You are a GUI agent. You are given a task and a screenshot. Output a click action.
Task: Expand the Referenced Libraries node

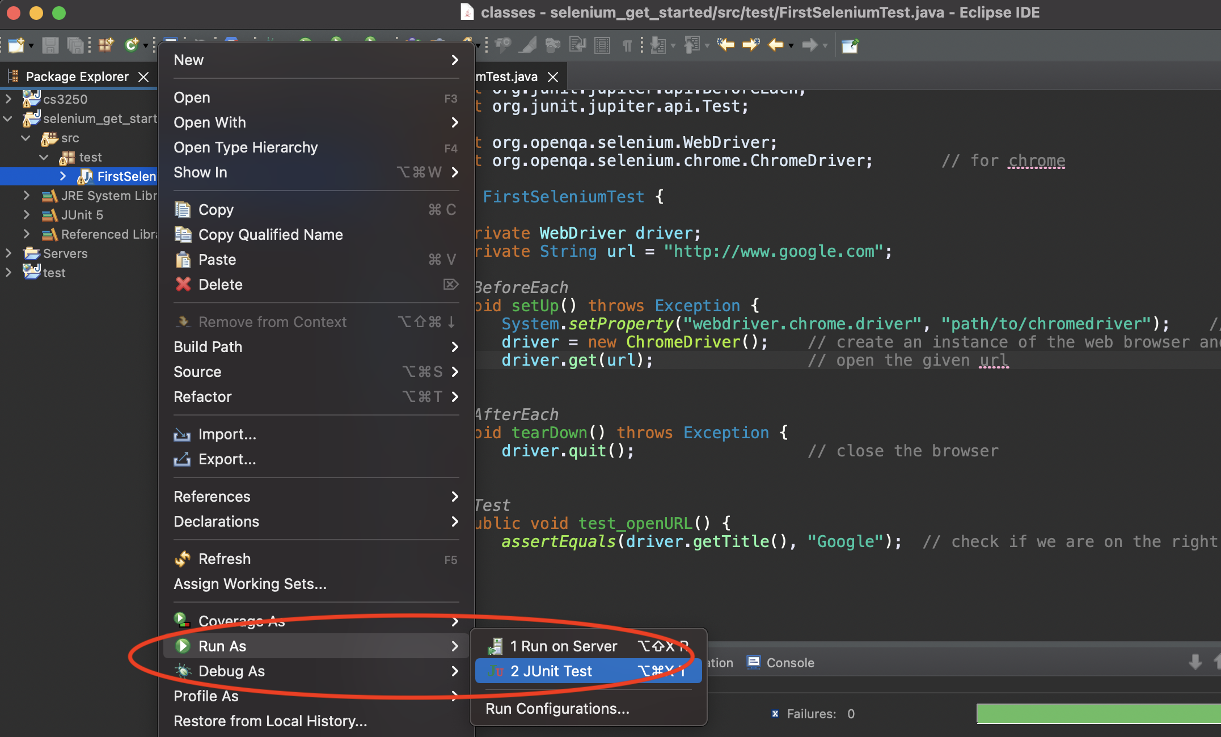click(26, 234)
